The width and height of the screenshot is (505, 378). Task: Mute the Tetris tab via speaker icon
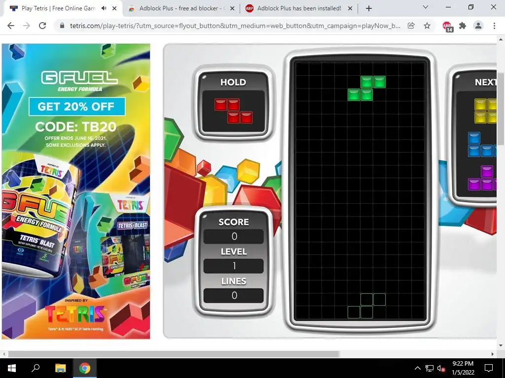click(x=104, y=8)
